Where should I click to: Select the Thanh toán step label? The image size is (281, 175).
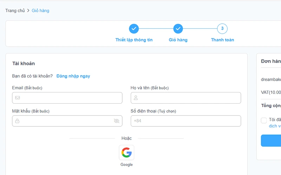[x=222, y=40]
